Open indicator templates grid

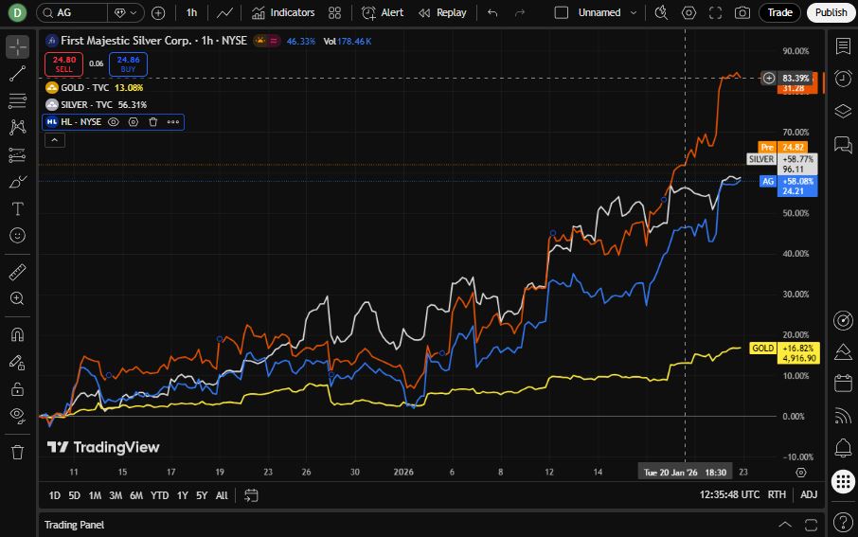tap(335, 12)
